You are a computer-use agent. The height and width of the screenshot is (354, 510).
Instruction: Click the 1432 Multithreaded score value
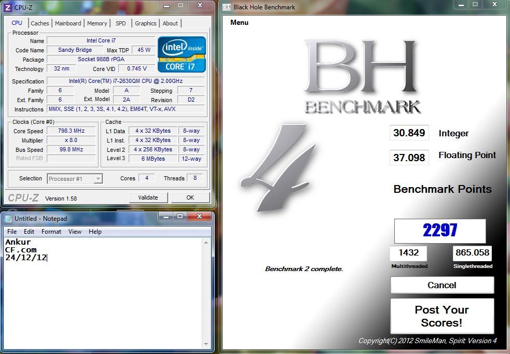click(x=408, y=253)
